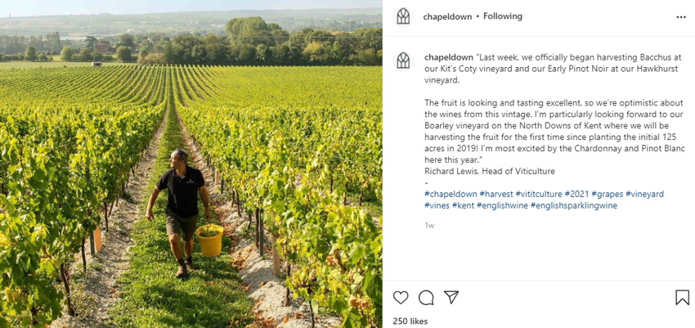The image size is (695, 328).
Task: Open the #chapeldown hashtag
Action: tap(451, 194)
